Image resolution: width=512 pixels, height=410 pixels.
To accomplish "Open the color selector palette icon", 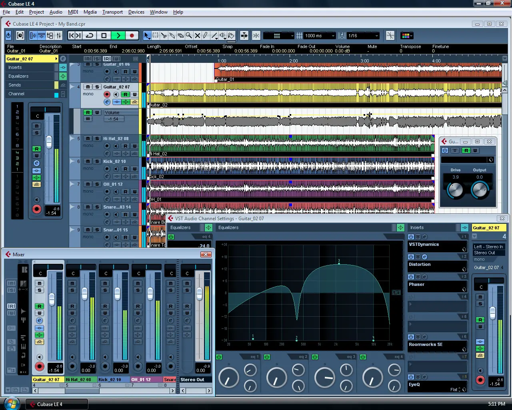I will (406, 36).
